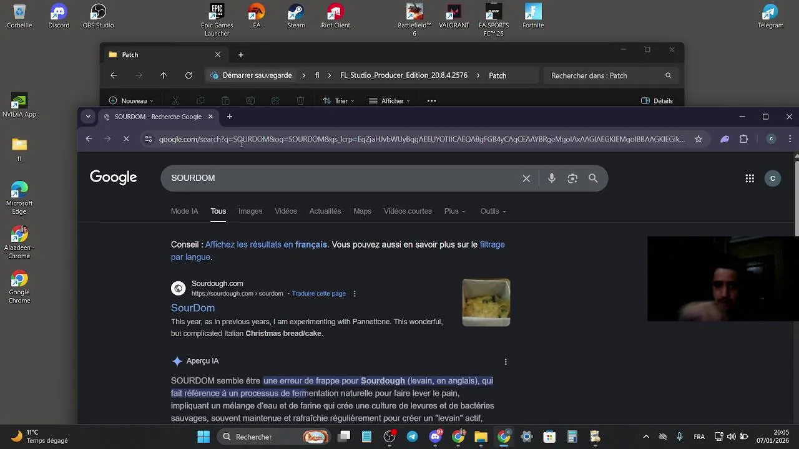799x449 pixels.
Task: Click the Chrome address bar URL
Action: tap(422, 139)
